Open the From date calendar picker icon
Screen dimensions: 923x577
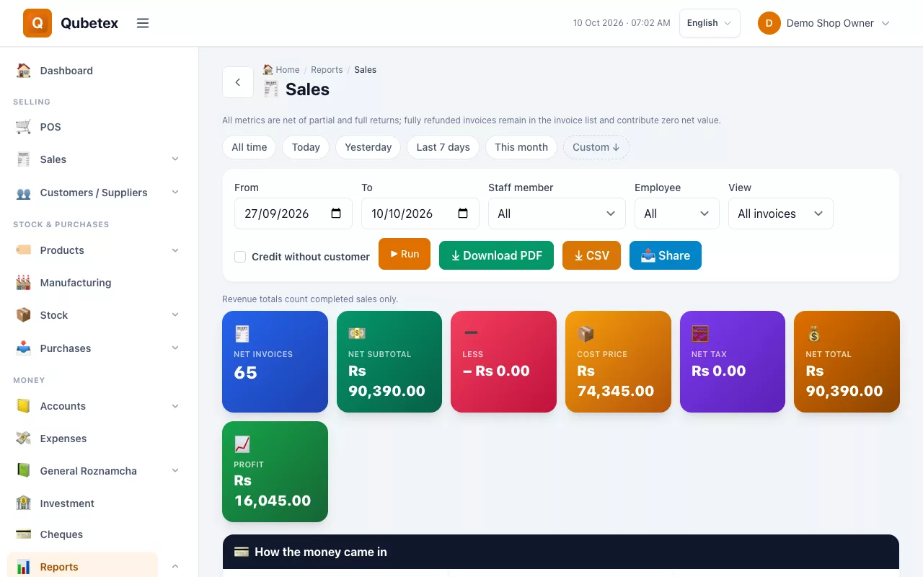tap(336, 213)
